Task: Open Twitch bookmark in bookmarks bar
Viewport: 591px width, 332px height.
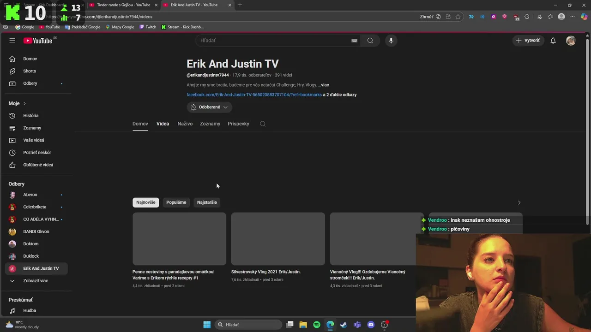Action: (x=148, y=27)
